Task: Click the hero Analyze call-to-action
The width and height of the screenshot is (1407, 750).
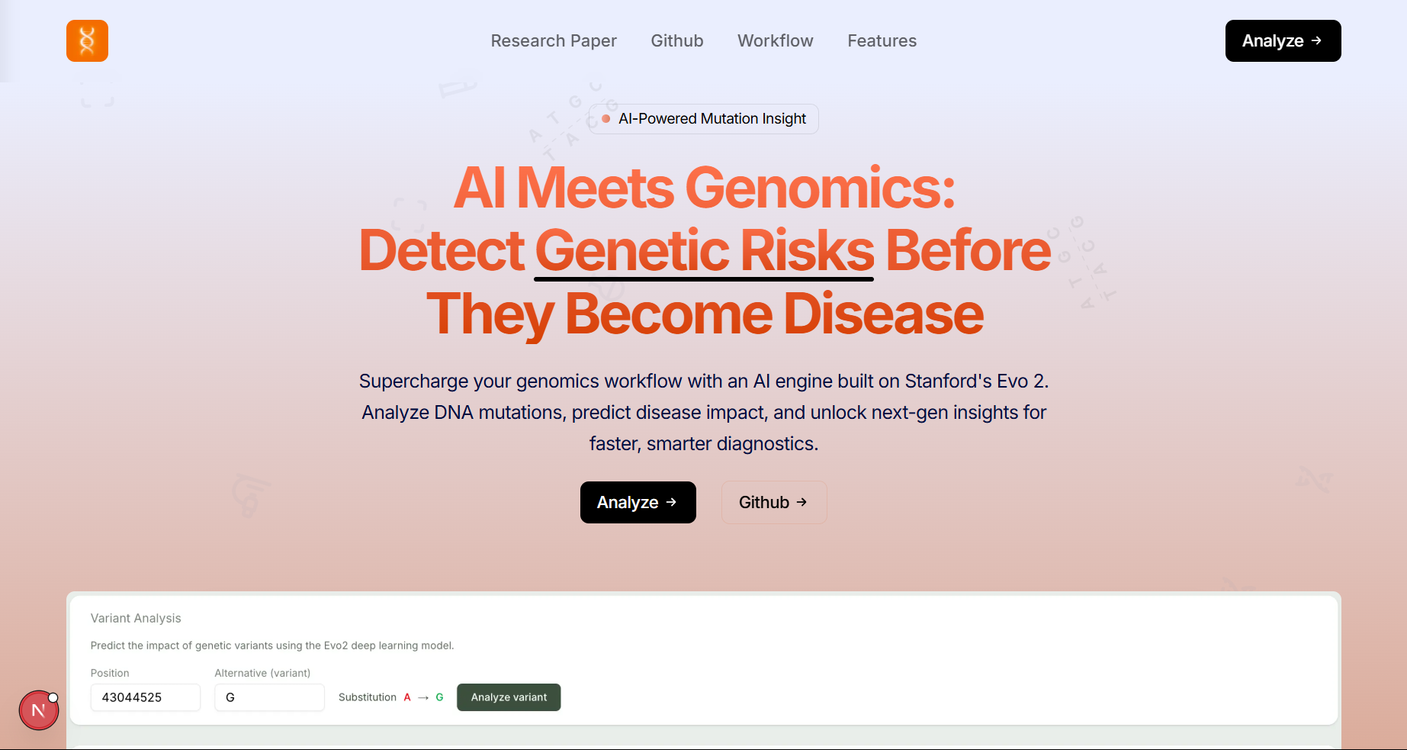Action: (x=638, y=502)
